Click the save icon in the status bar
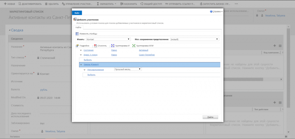Screen dimensions: 295x139 pos(286,137)
